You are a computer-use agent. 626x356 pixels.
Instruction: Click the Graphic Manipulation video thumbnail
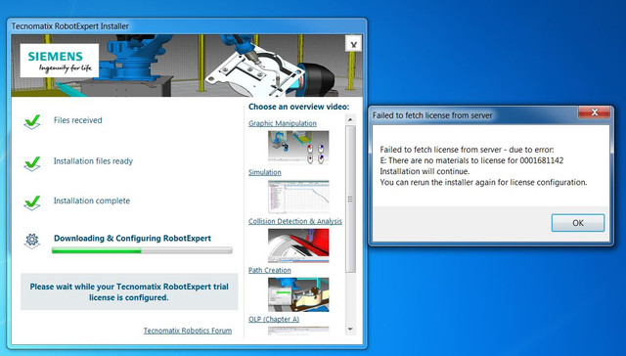298,148
